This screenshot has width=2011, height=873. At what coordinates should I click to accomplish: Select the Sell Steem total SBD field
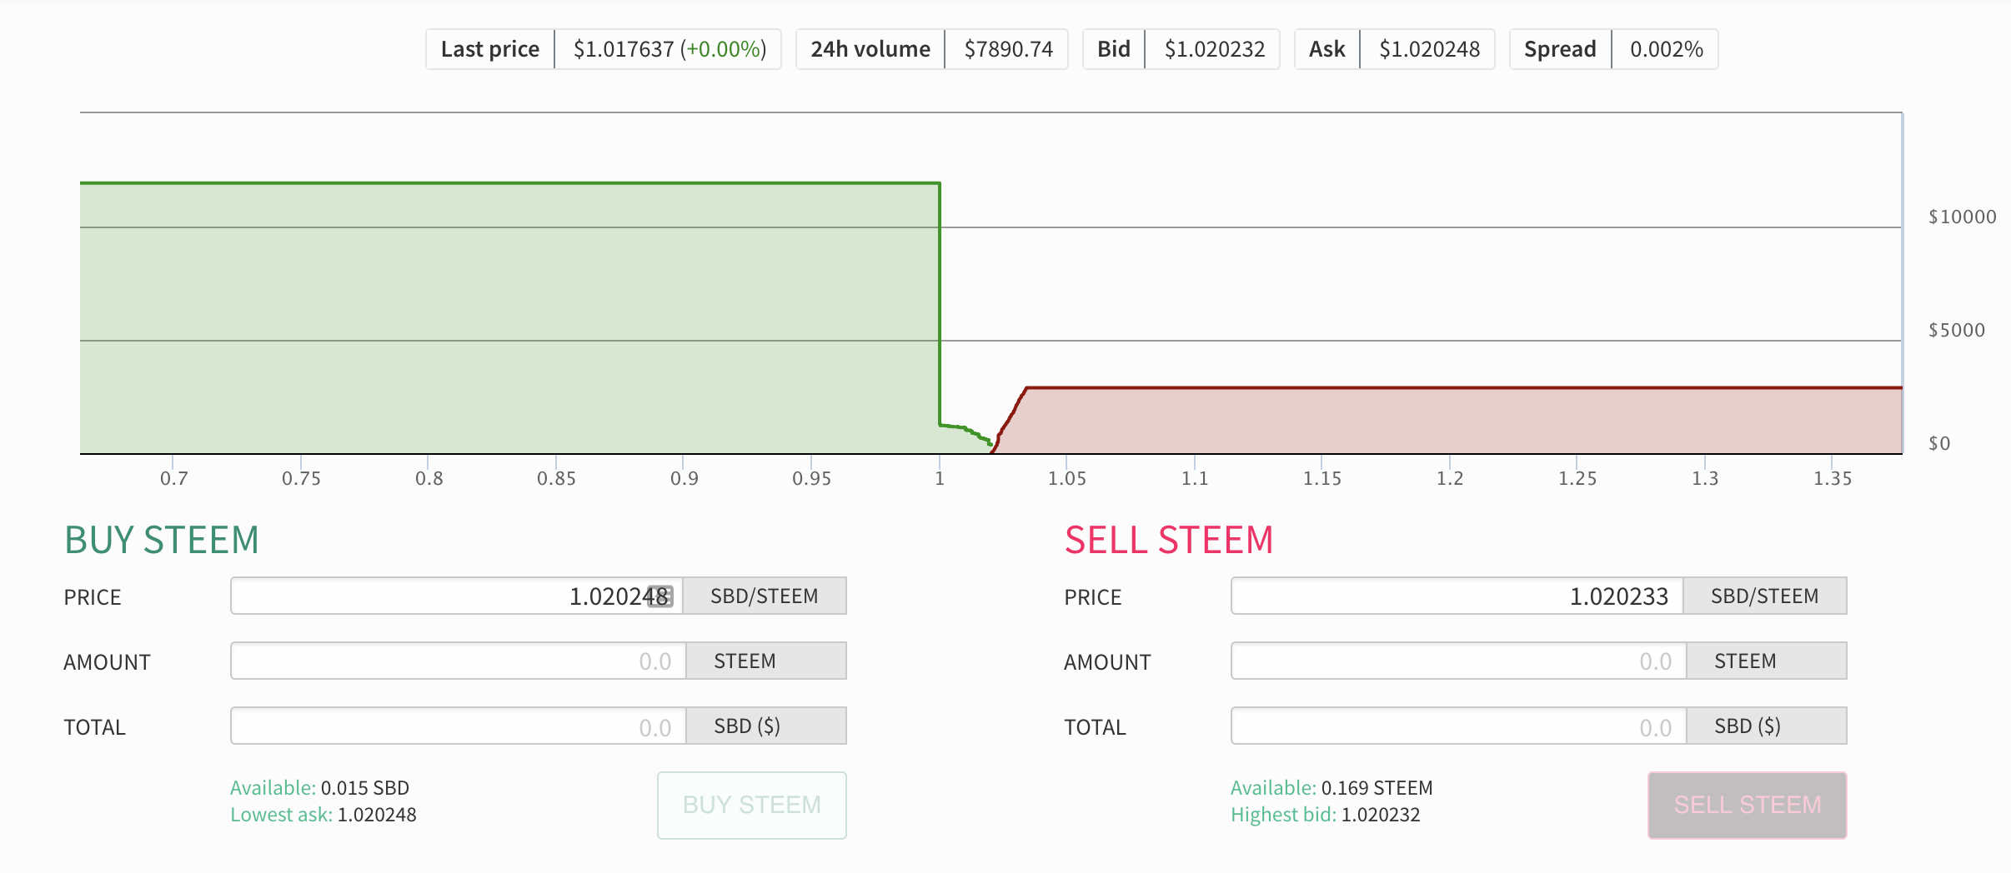point(1458,726)
